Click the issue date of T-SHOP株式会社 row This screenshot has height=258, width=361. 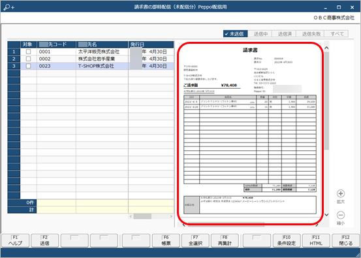151,66
